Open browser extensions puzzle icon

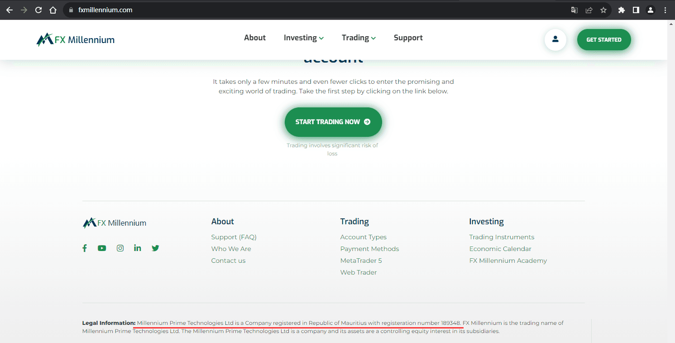point(622,10)
